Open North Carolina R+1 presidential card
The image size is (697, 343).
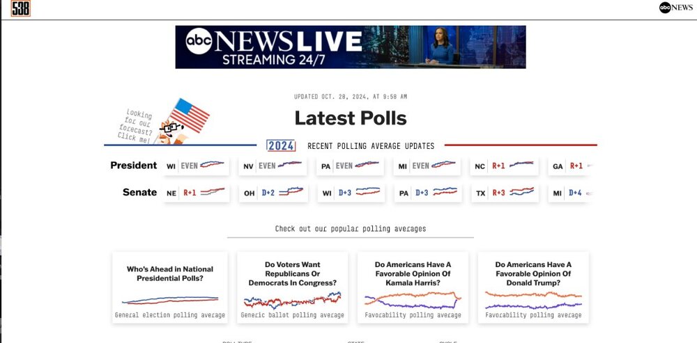504,166
